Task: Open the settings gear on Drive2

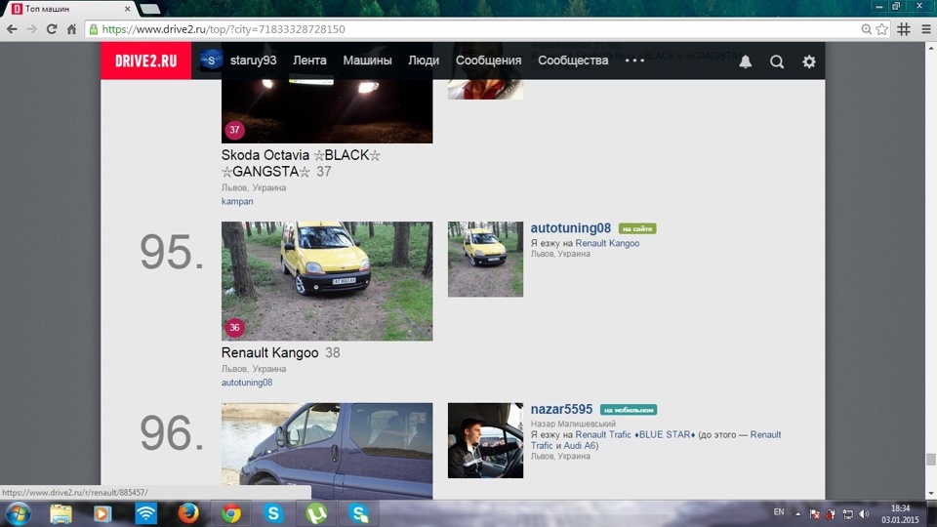Action: pyautogui.click(x=808, y=61)
